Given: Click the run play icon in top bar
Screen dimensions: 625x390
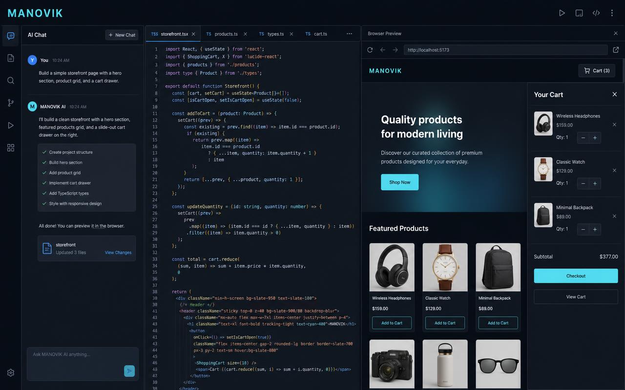Looking at the screenshot, I should click(562, 13).
